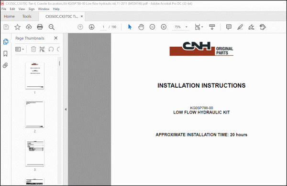Collapse the navigation pane arrow

[66, 109]
